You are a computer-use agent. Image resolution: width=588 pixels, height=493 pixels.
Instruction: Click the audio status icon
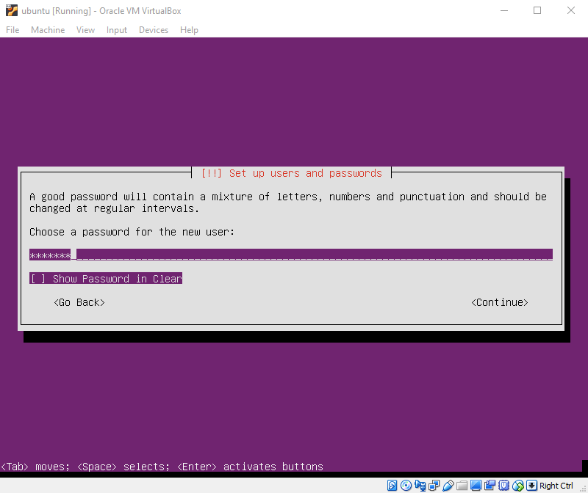pos(420,485)
